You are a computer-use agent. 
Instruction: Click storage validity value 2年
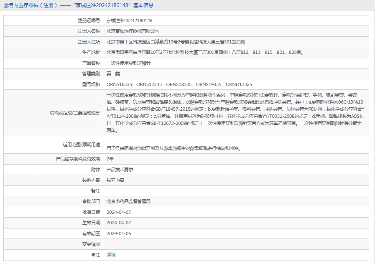110,159
